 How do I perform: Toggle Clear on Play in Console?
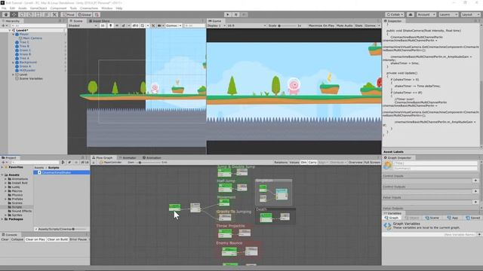[35, 239]
